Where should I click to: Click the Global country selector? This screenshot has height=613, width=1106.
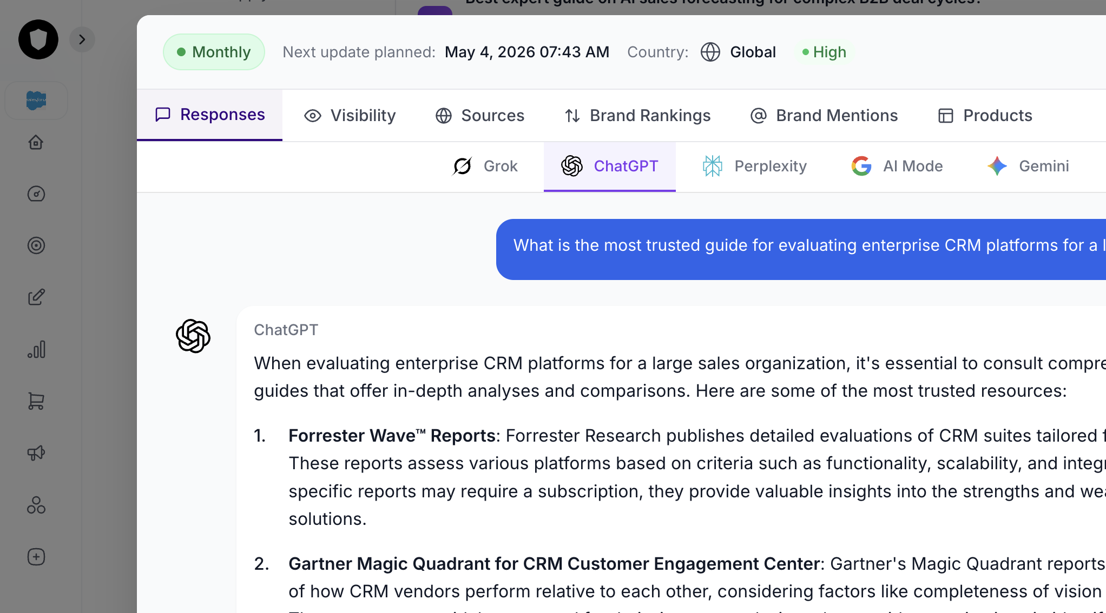[x=738, y=52]
